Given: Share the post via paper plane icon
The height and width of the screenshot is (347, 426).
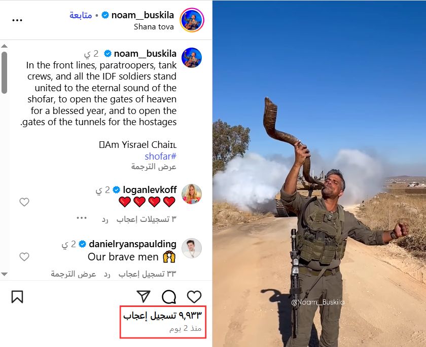Looking at the screenshot, I should tap(144, 296).
